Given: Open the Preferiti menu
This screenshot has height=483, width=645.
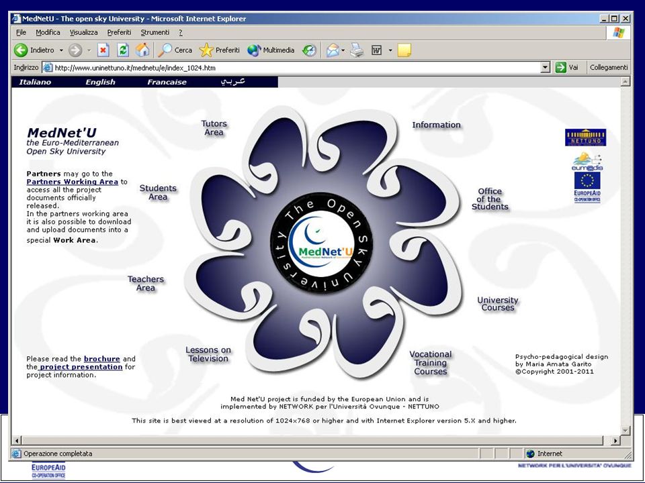Looking at the screenshot, I should pyautogui.click(x=119, y=32).
